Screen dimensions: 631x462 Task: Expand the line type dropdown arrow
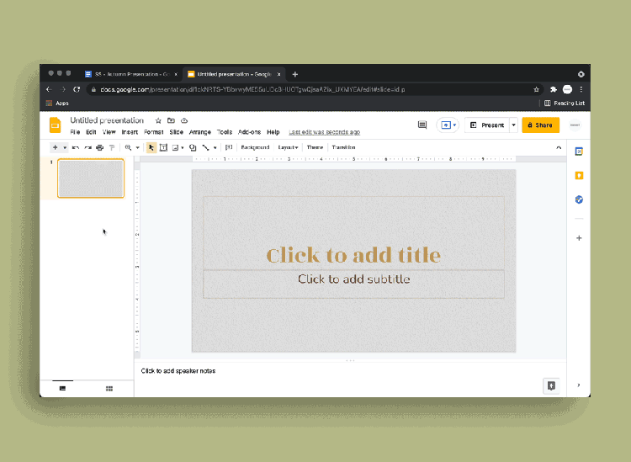click(215, 148)
